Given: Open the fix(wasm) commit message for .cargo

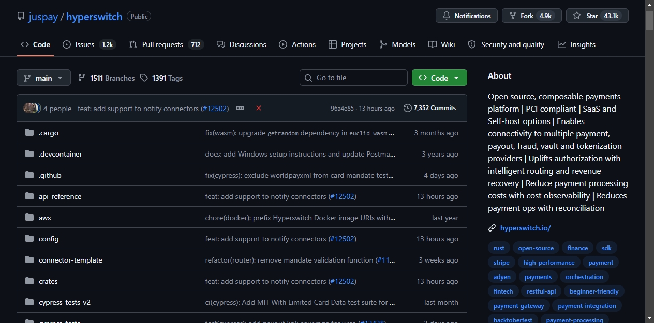Looking at the screenshot, I should [300, 133].
